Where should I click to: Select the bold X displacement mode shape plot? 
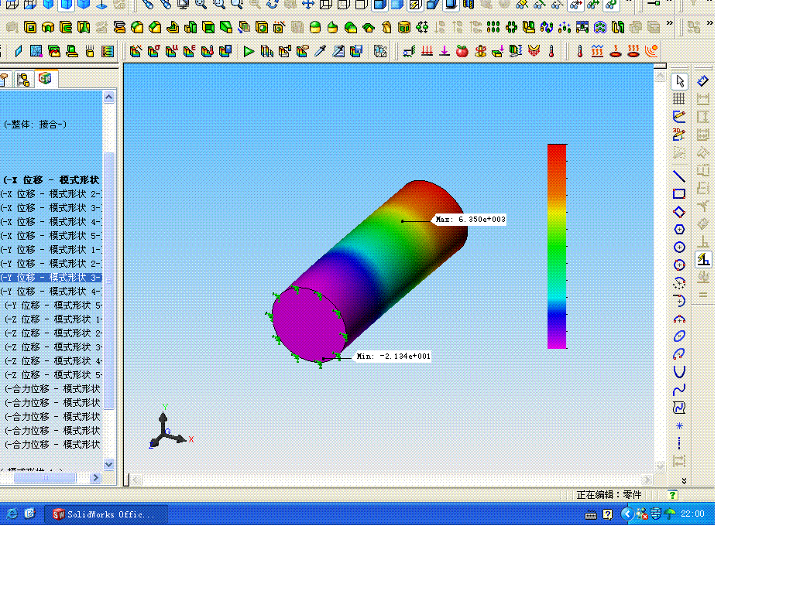pos(50,179)
